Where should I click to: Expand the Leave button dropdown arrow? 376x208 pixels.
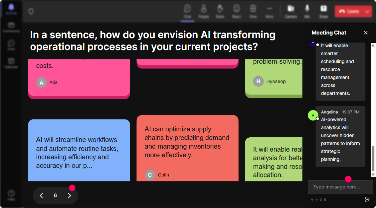pos(367,11)
